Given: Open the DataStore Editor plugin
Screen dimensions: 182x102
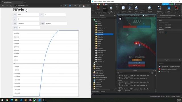Looking at the screenshot, I should pyautogui.click(x=169, y=9).
